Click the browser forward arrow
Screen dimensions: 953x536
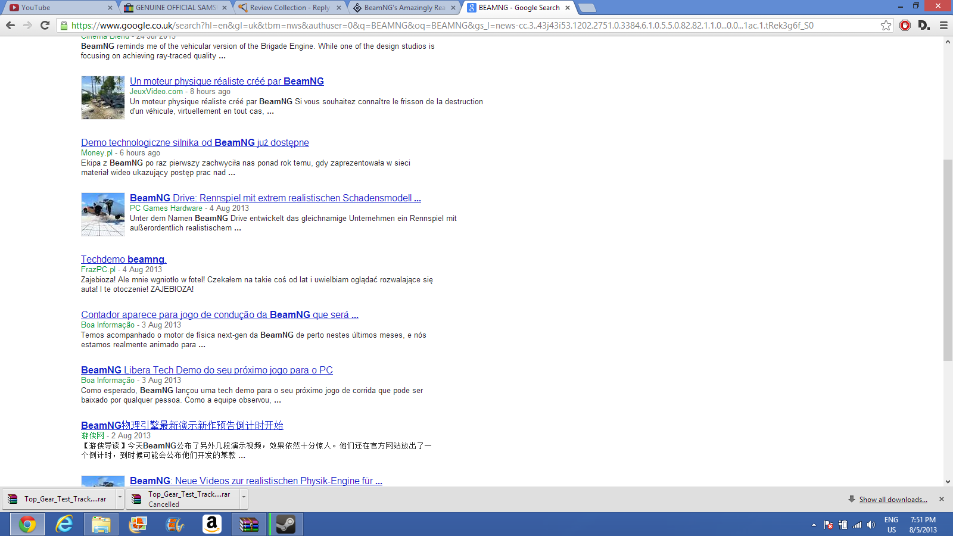tap(27, 25)
